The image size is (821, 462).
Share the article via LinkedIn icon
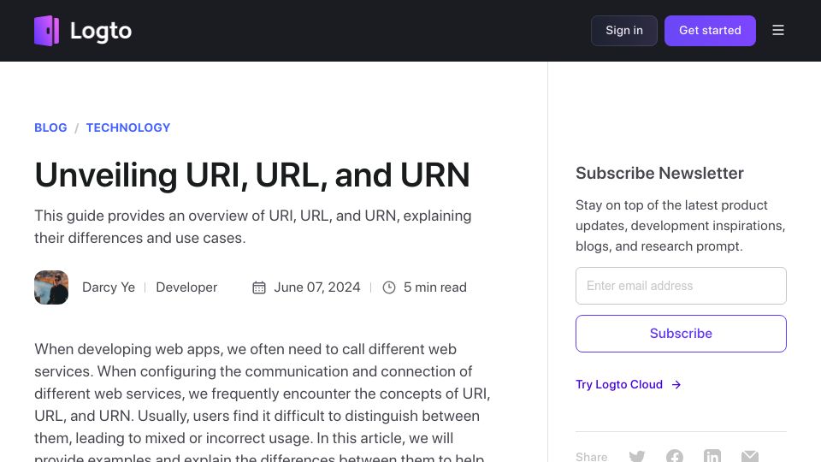(712, 456)
